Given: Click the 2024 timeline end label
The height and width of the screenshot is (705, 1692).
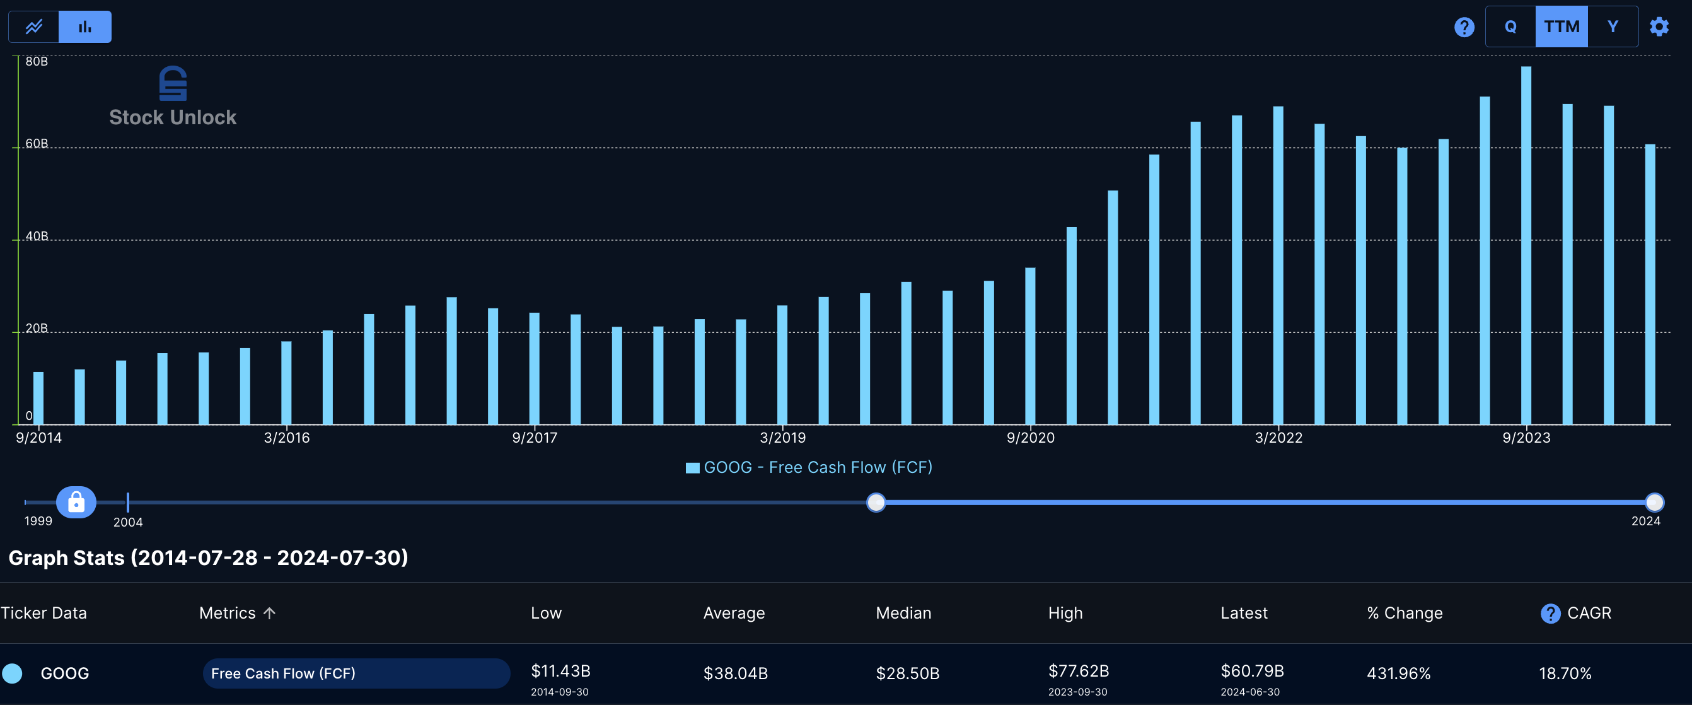Looking at the screenshot, I should (x=1645, y=521).
